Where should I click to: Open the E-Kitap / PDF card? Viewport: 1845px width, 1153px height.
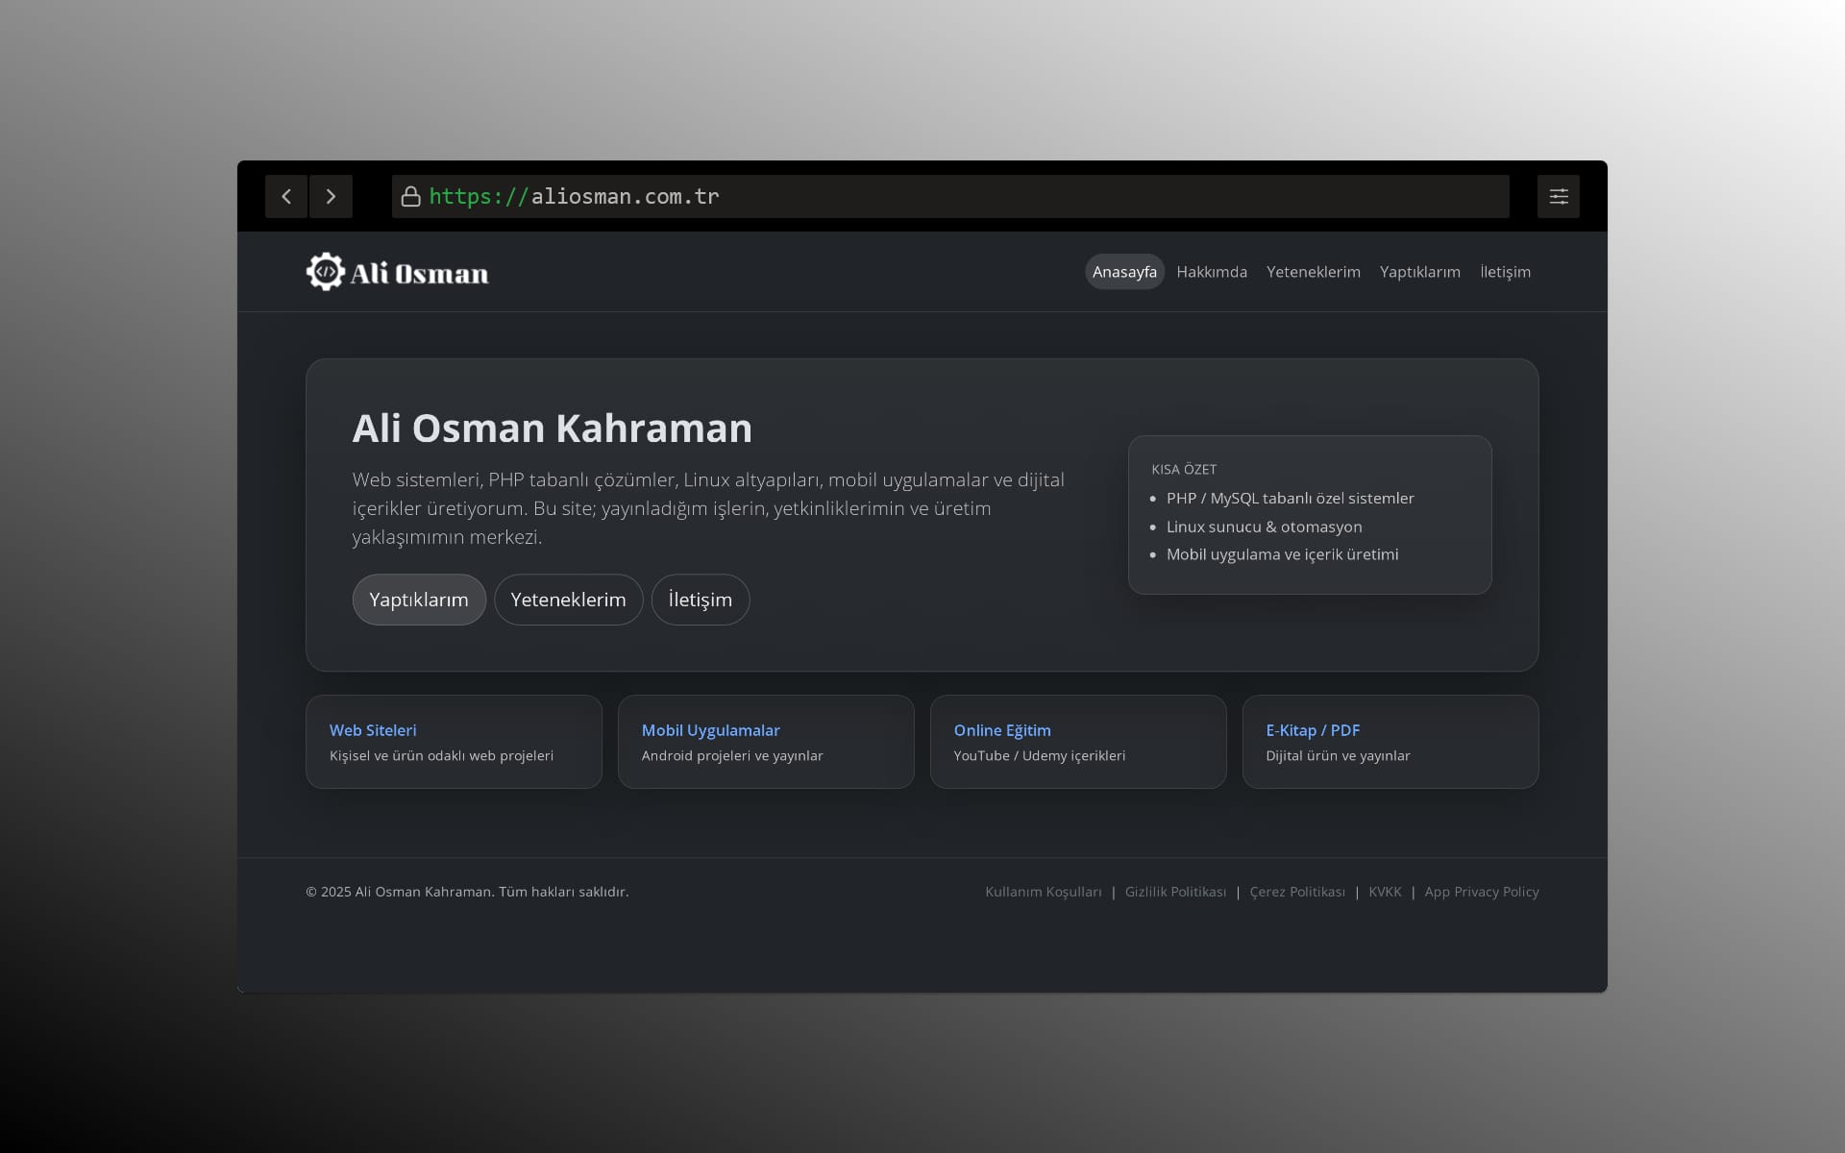coord(1390,742)
